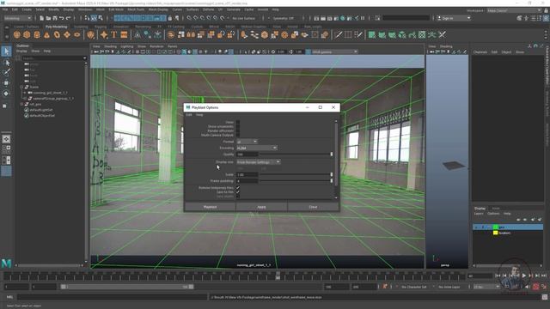This screenshot has height=309, width=550.
Task: Create a polygon cube from the shelf
Action: point(27,34)
